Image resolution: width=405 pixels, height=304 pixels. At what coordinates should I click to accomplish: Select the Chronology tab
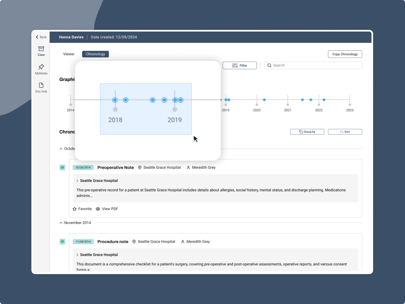tap(95, 54)
